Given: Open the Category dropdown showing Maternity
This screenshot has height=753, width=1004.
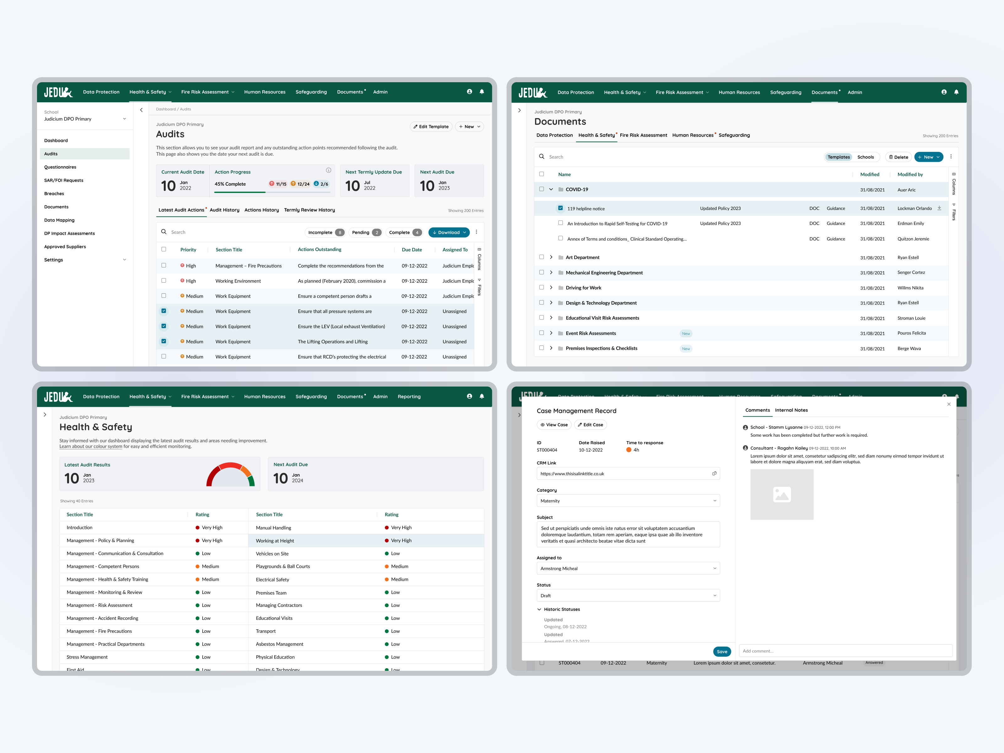Looking at the screenshot, I should coord(628,501).
